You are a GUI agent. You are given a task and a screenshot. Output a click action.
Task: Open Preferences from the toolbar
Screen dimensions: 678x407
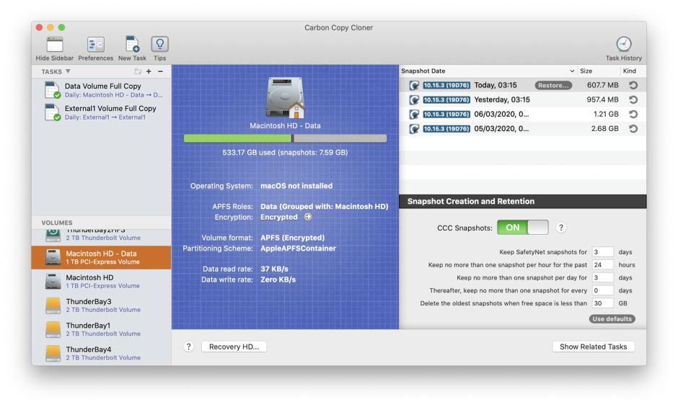pyautogui.click(x=95, y=45)
